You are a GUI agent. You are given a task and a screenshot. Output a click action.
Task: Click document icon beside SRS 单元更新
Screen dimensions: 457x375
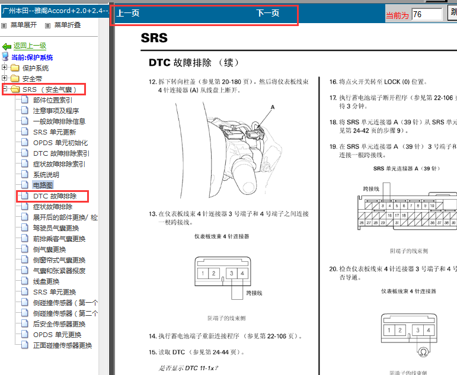tap(25, 132)
